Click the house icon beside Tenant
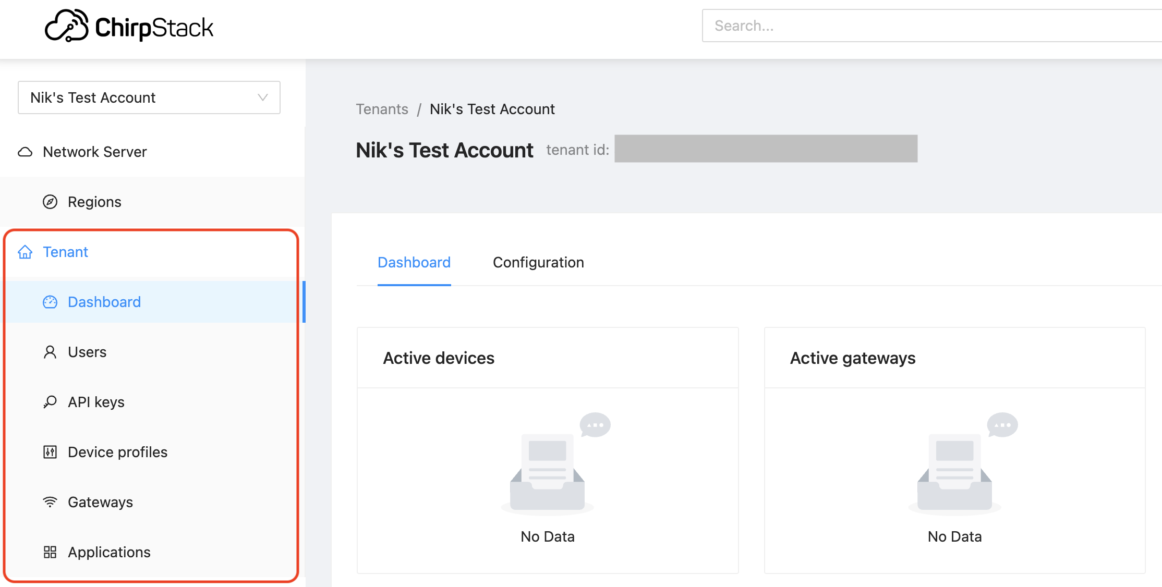The image size is (1162, 587). click(25, 252)
